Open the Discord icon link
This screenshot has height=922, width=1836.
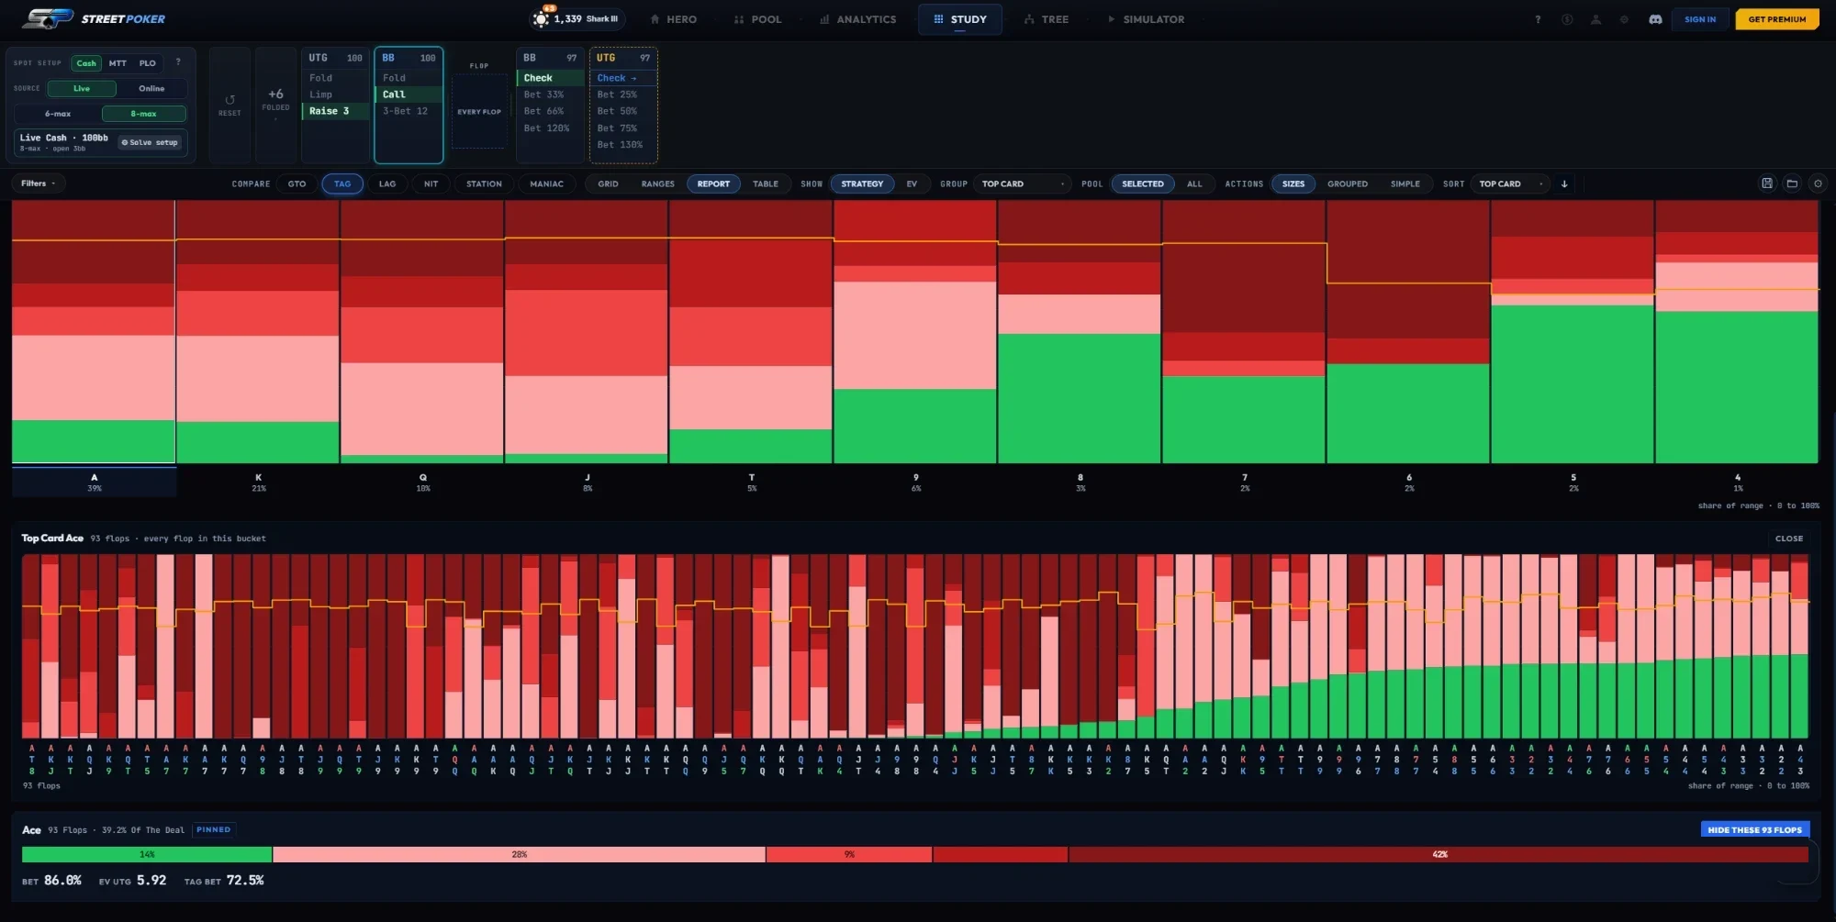click(x=1655, y=19)
